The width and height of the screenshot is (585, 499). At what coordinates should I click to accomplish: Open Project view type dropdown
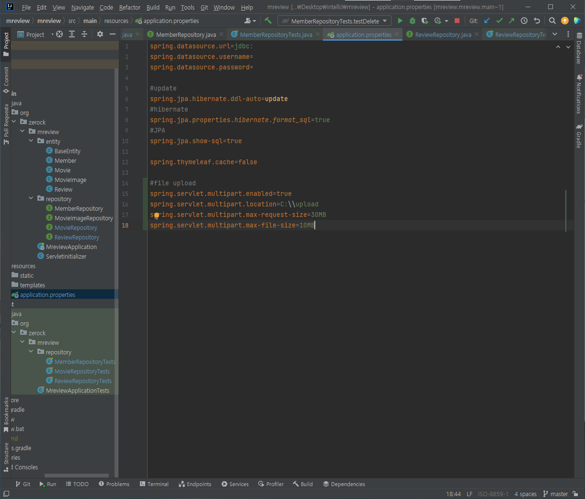pyautogui.click(x=35, y=34)
